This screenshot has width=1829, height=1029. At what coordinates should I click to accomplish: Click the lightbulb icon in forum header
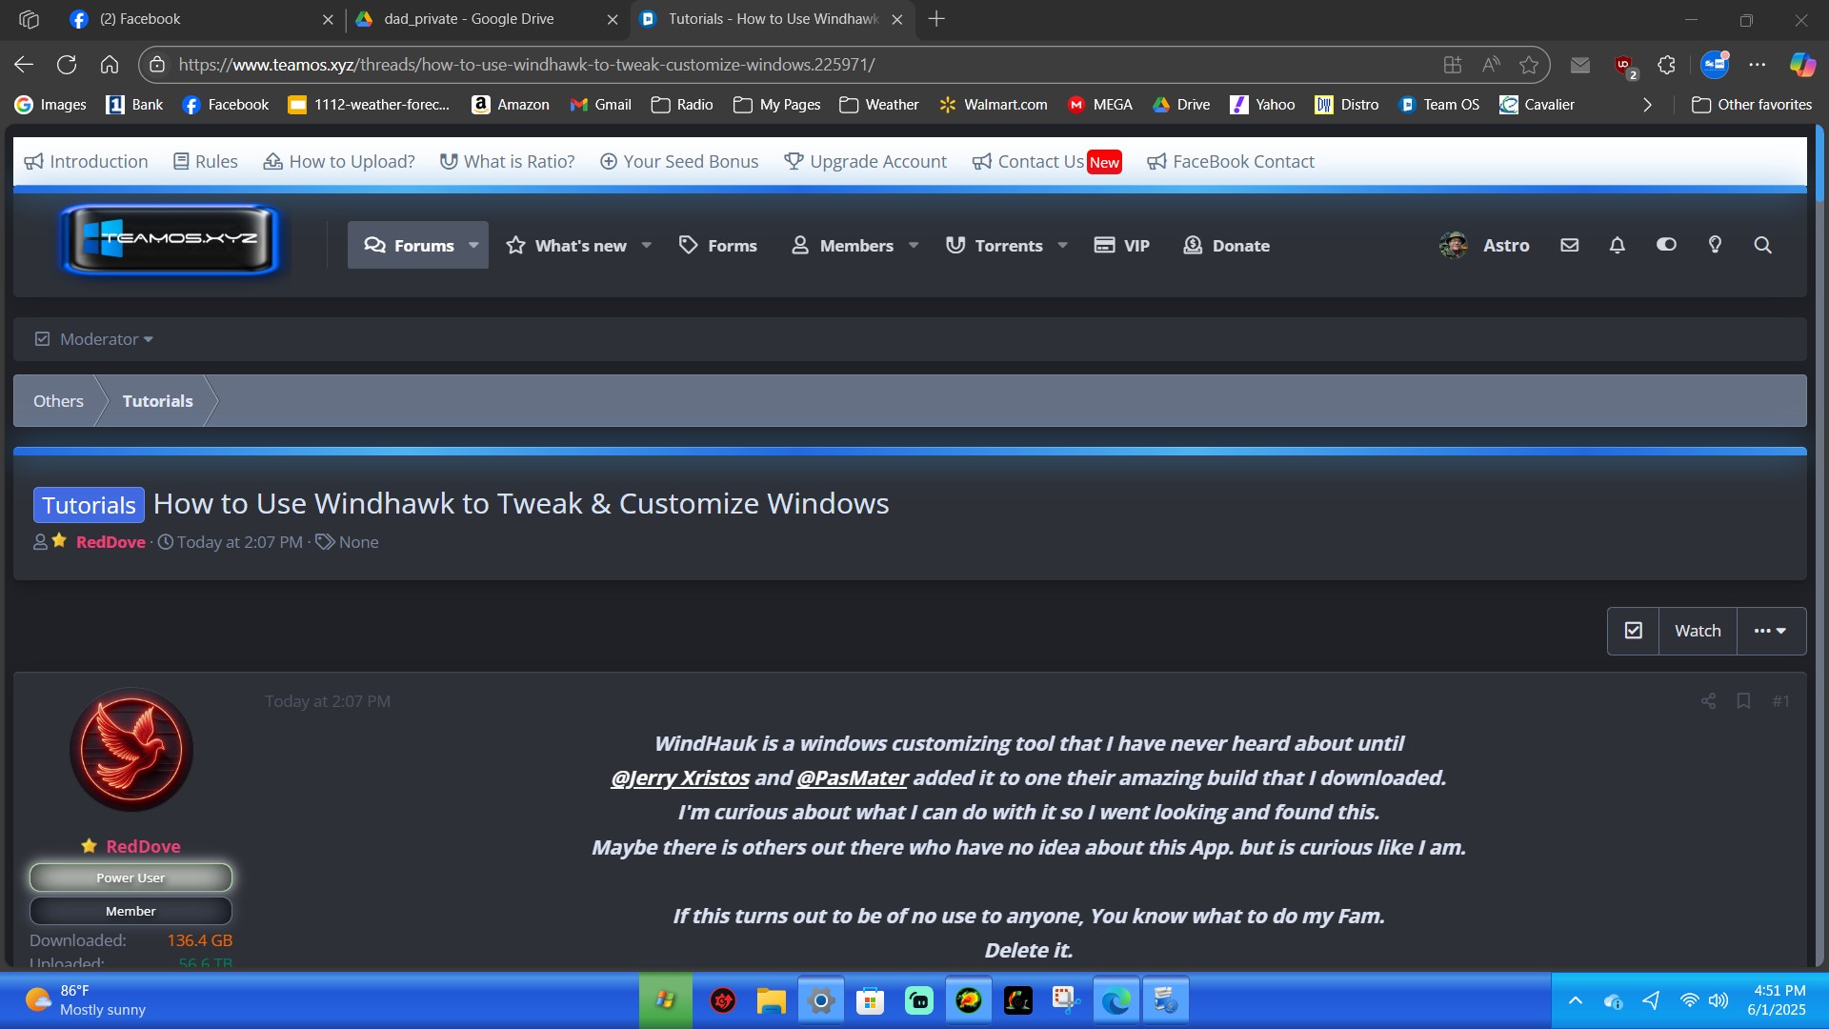click(x=1715, y=245)
